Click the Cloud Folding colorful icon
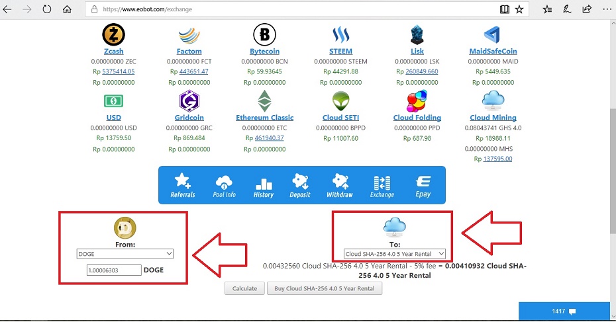This screenshot has width=616, height=322. [417, 101]
